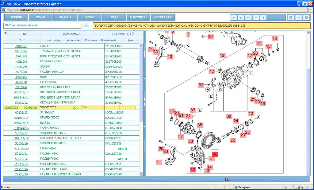Click the lock icon in toolbar
Screen dimensions: 314x190
click(x=263, y=17)
